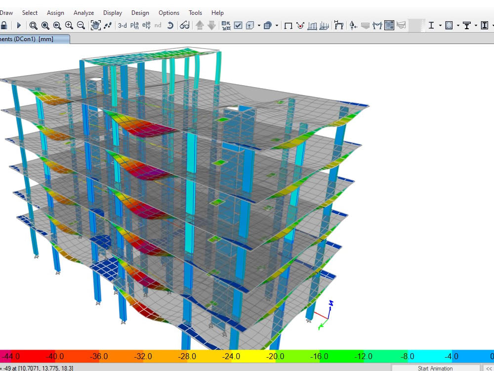Open the Display menu
The image size is (494, 371).
pyautogui.click(x=113, y=12)
